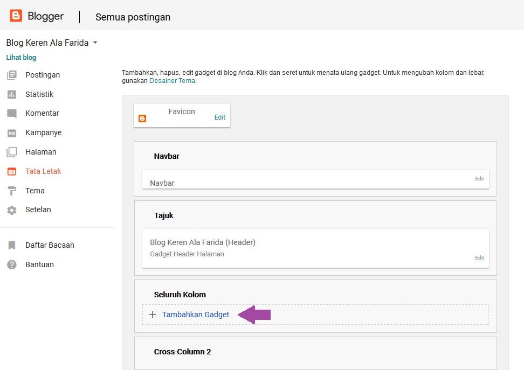Edit the Blog Keren Ala Farida header gadget
The height and width of the screenshot is (370, 524).
479,257
